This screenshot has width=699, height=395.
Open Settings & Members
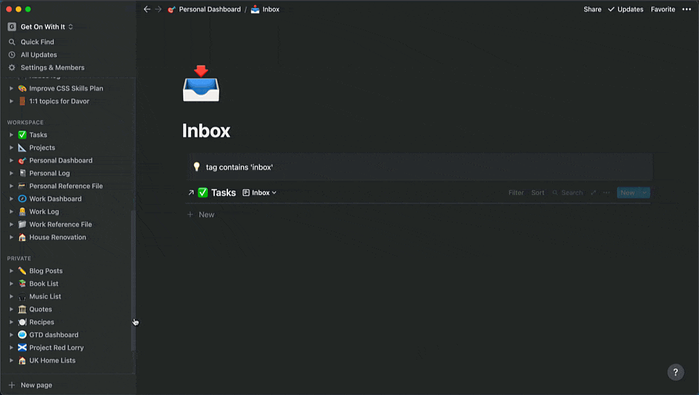(x=51, y=68)
